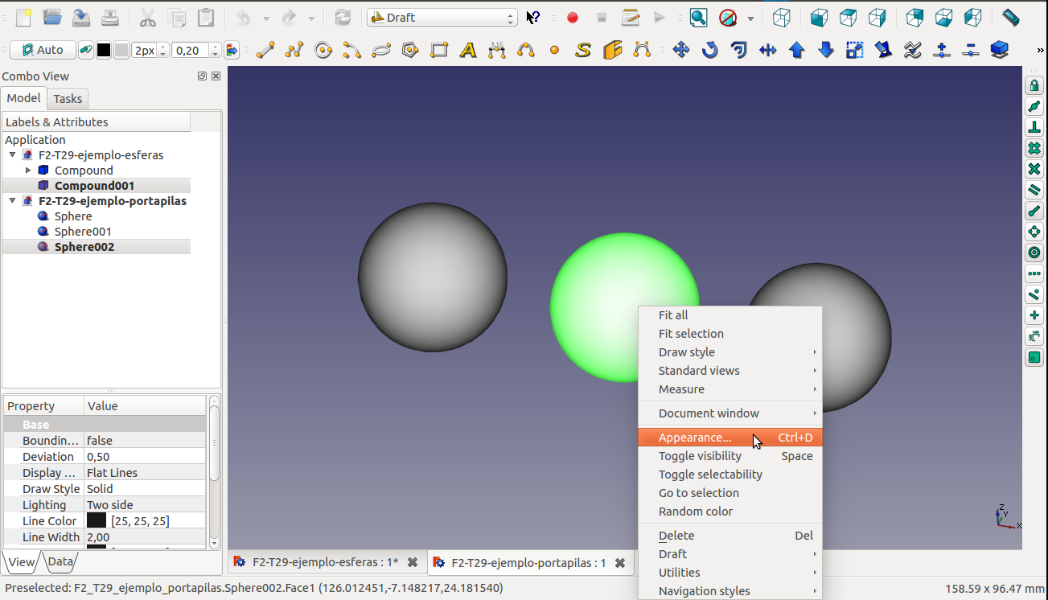Click Toggle visibility in context menu
Image resolution: width=1048 pixels, height=600 pixels.
pyautogui.click(x=700, y=456)
